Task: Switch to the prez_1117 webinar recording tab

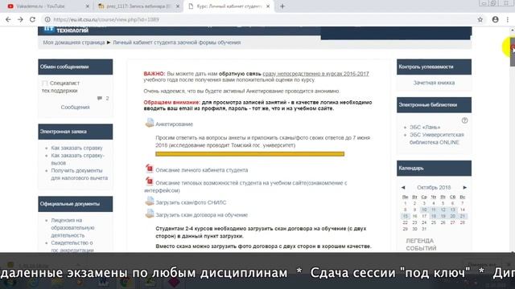Action: (x=139, y=6)
